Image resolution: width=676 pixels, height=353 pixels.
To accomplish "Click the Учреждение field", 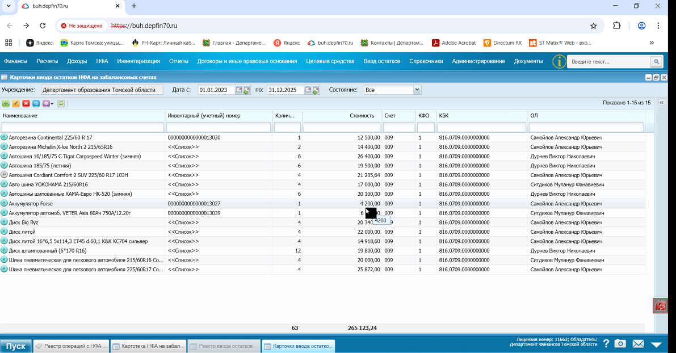I will click(102, 90).
